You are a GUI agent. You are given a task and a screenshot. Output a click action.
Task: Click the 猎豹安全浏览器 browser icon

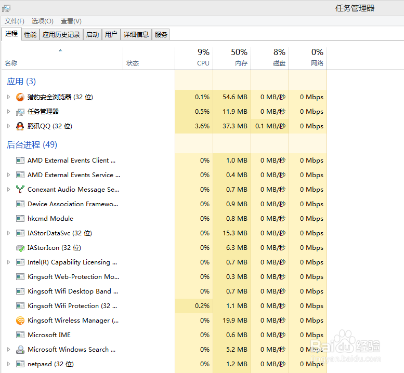(20, 97)
